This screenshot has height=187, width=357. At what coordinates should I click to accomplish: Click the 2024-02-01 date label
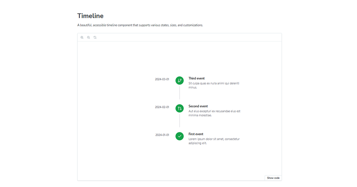[x=162, y=107]
